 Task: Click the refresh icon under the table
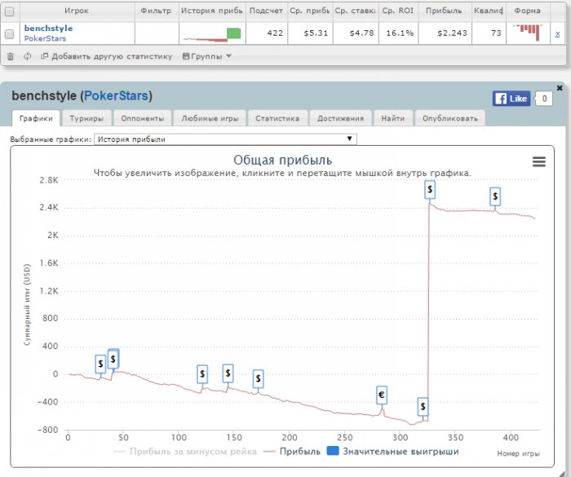(27, 56)
